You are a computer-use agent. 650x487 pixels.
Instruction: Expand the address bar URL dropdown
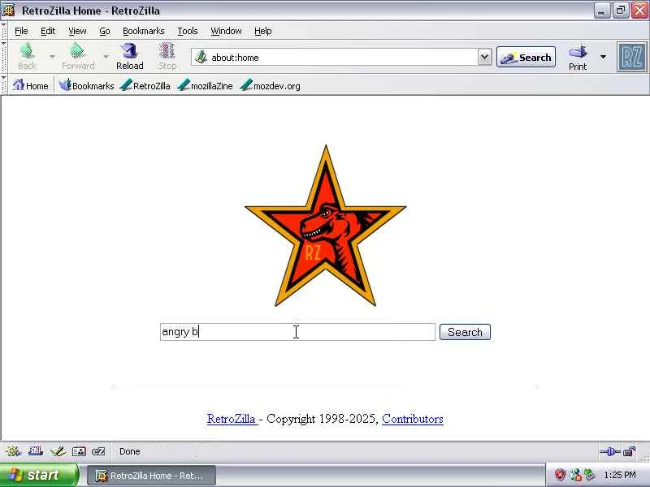click(484, 57)
